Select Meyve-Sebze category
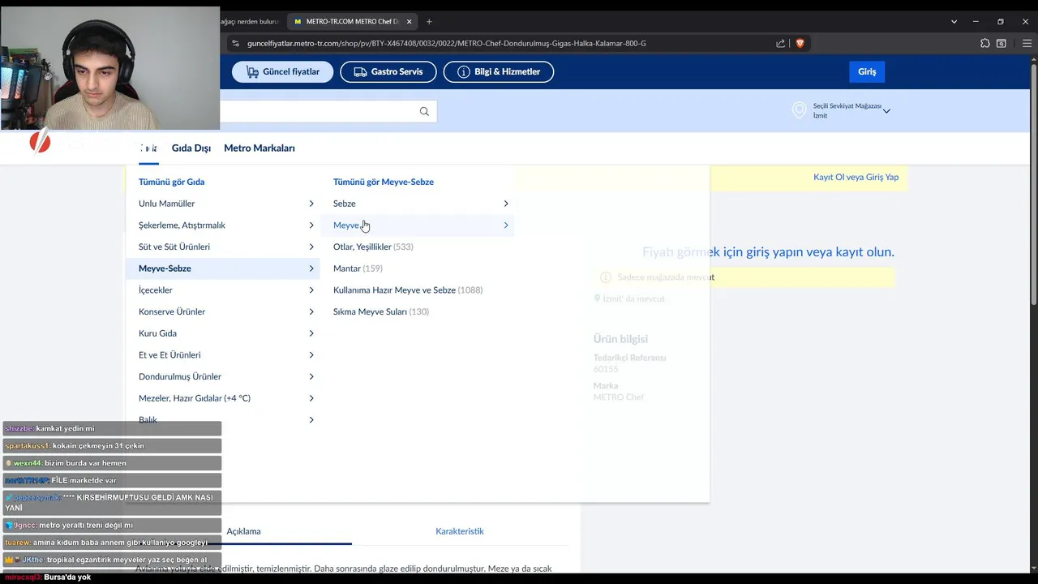Viewport: 1038px width, 584px height. point(223,268)
